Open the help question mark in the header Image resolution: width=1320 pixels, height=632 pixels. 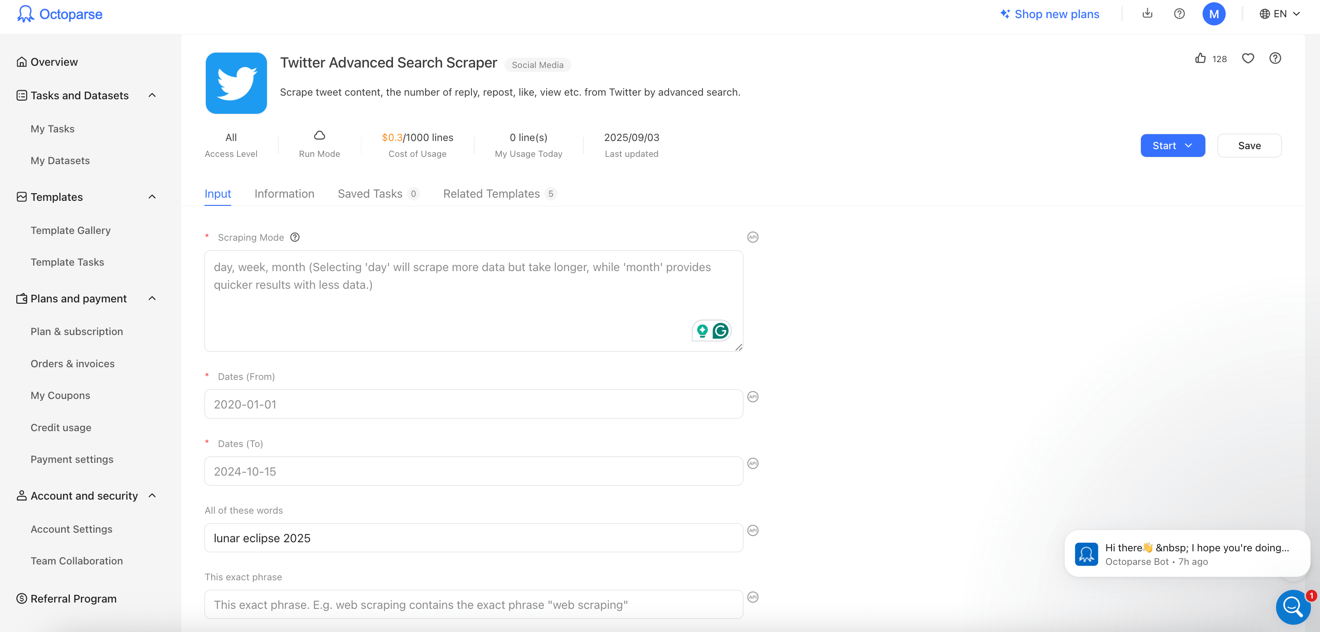[x=1179, y=14]
